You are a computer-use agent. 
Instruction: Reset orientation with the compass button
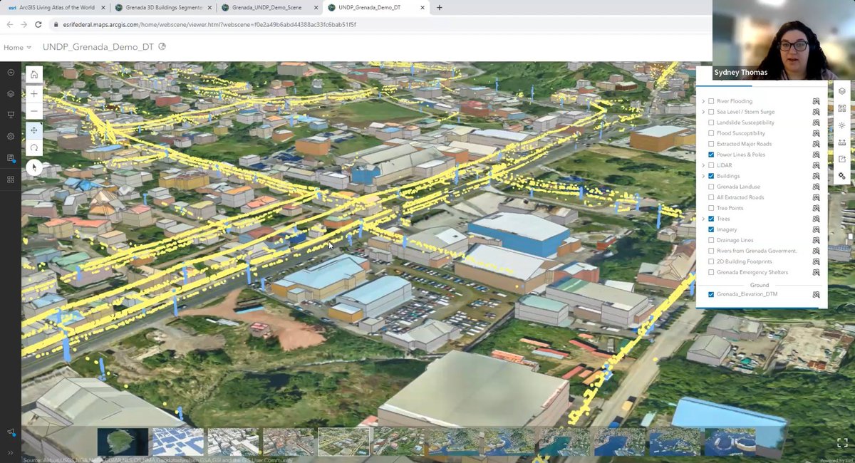pyautogui.click(x=34, y=167)
